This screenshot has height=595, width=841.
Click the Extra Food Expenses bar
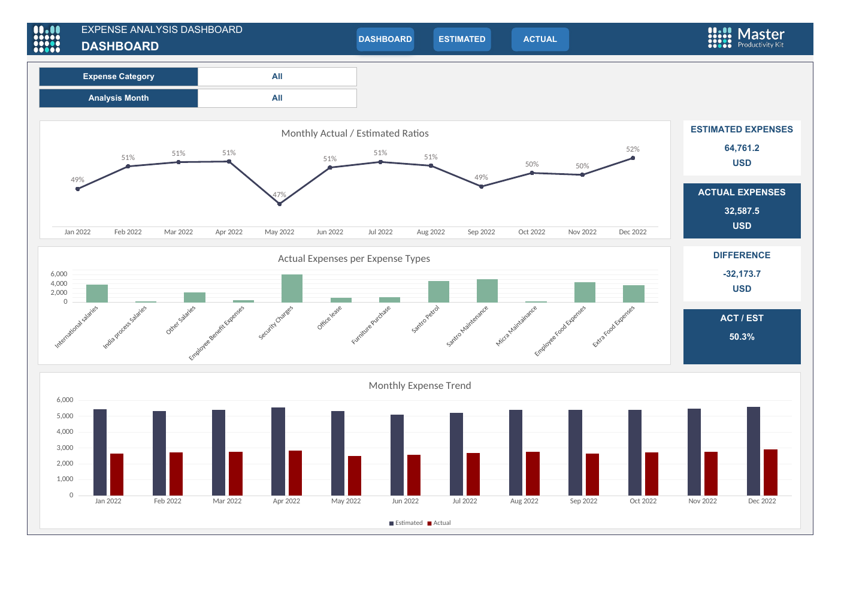634,294
